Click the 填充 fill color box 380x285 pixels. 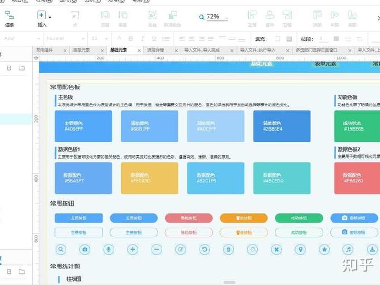[277, 38]
